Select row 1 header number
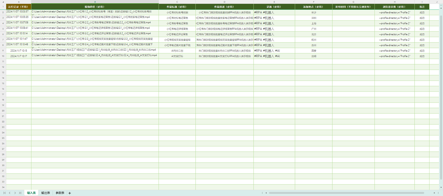Screen dimensions: 443x196 coord(3,7)
